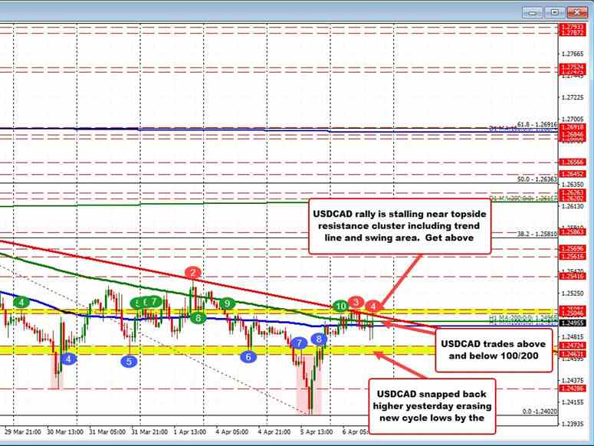Select the 30 Mar 13:00 time label
The image size is (594, 446).
click(65, 431)
